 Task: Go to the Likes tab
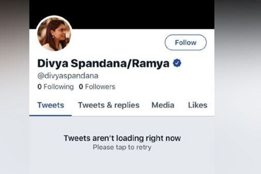click(197, 105)
